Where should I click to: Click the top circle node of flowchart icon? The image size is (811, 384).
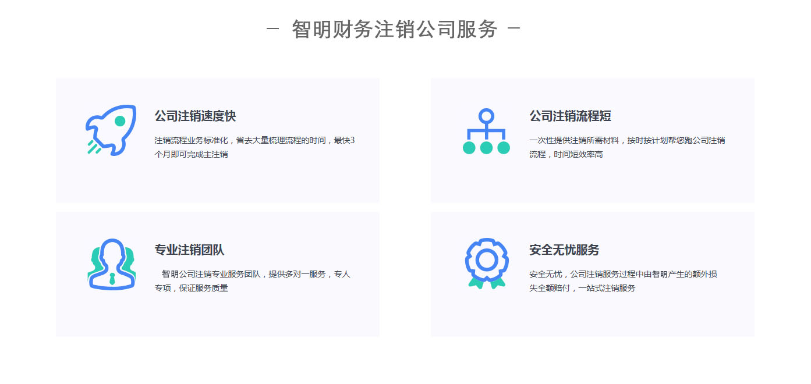pos(486,116)
